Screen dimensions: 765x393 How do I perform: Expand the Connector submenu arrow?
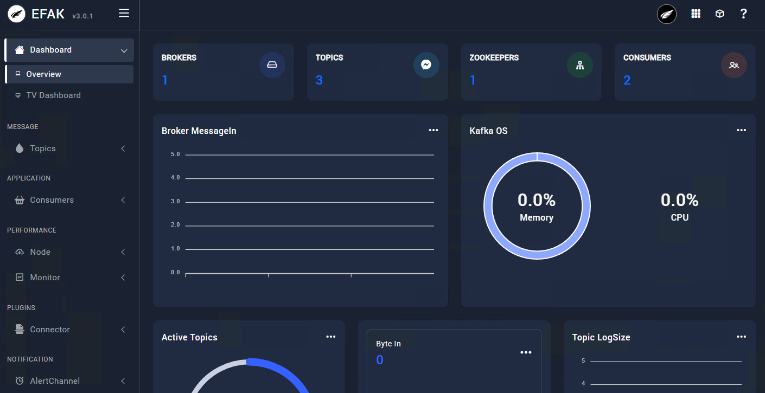[123, 330]
